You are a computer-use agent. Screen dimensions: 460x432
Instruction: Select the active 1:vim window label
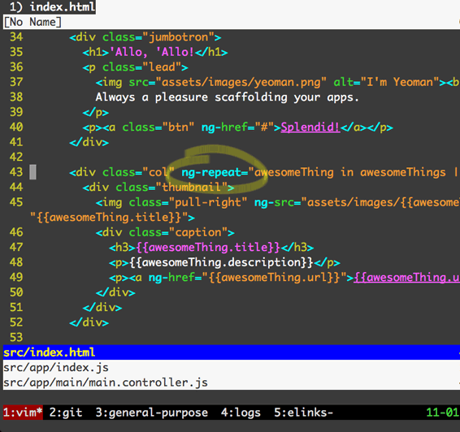pos(23,413)
